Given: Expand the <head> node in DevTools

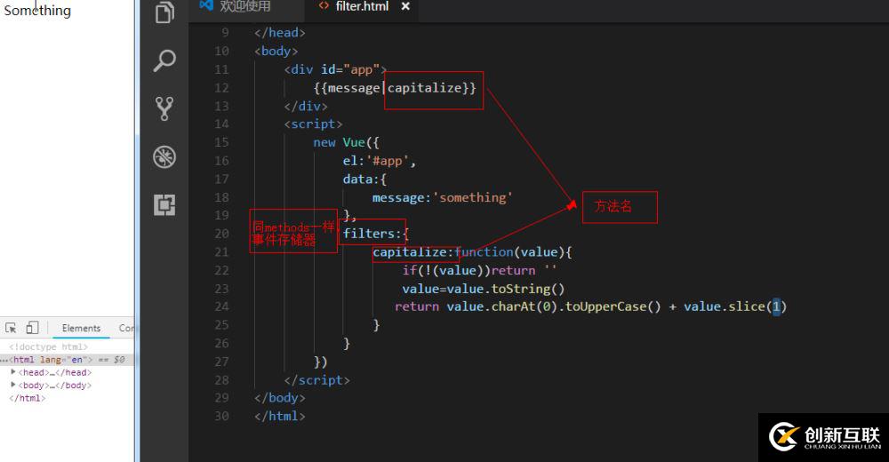Looking at the screenshot, I should (x=13, y=372).
